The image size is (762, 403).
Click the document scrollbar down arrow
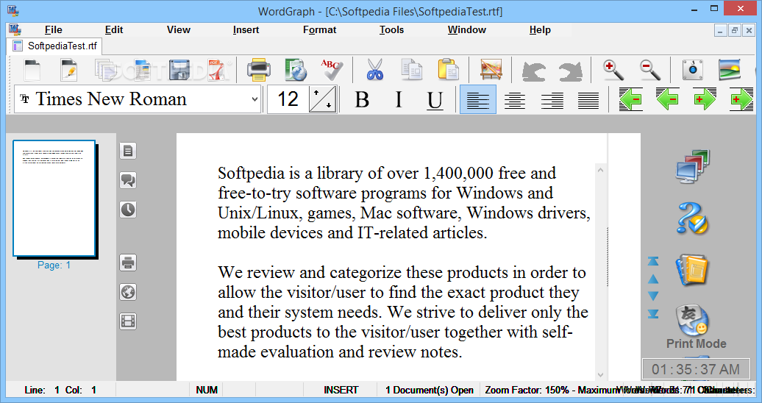click(601, 375)
